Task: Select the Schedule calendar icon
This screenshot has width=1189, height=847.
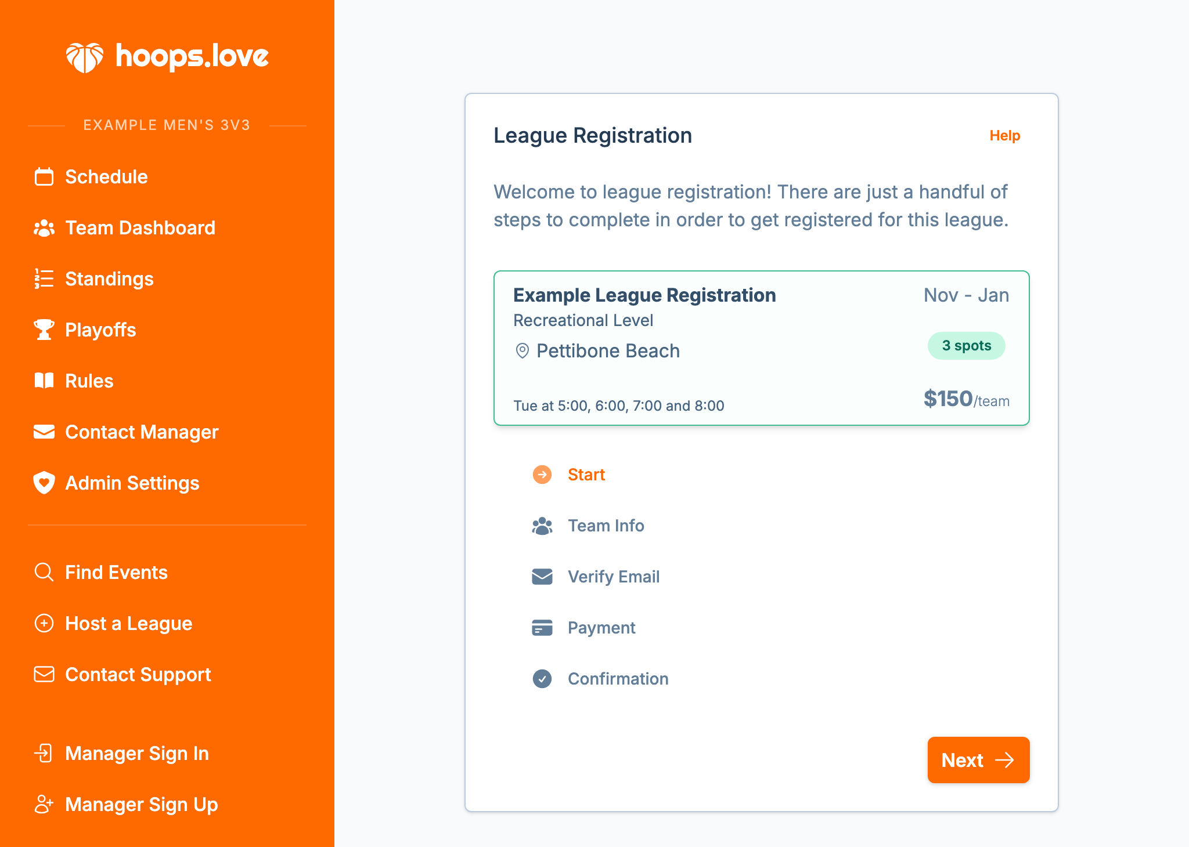Action: (44, 176)
